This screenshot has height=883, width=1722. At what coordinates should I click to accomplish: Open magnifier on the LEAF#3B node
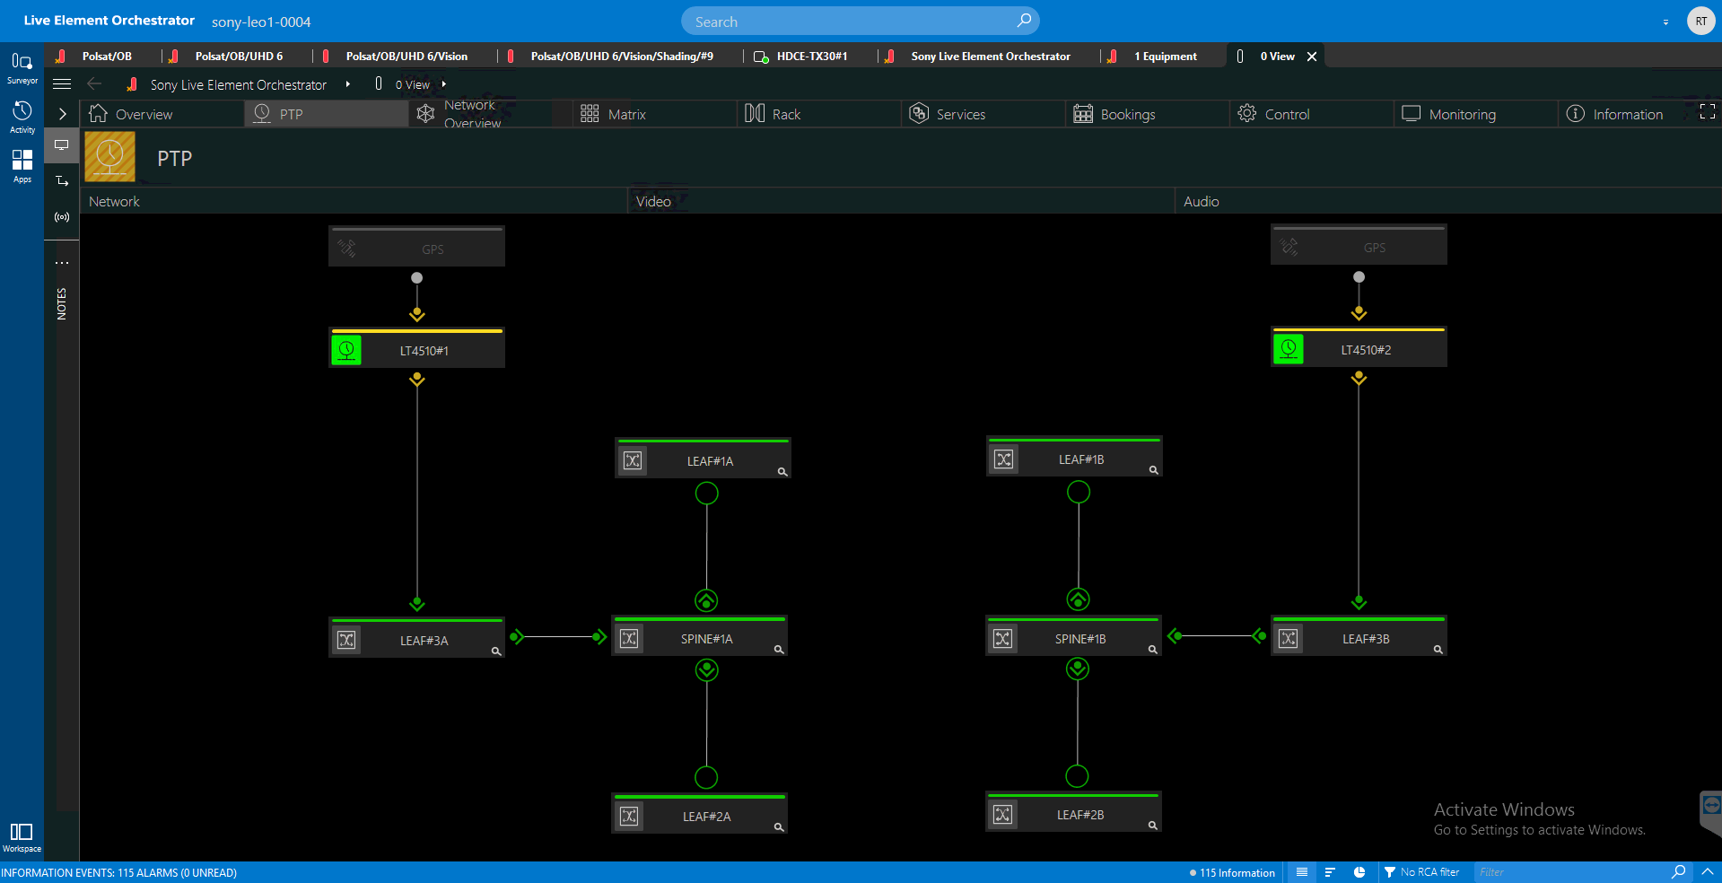coord(1438,650)
